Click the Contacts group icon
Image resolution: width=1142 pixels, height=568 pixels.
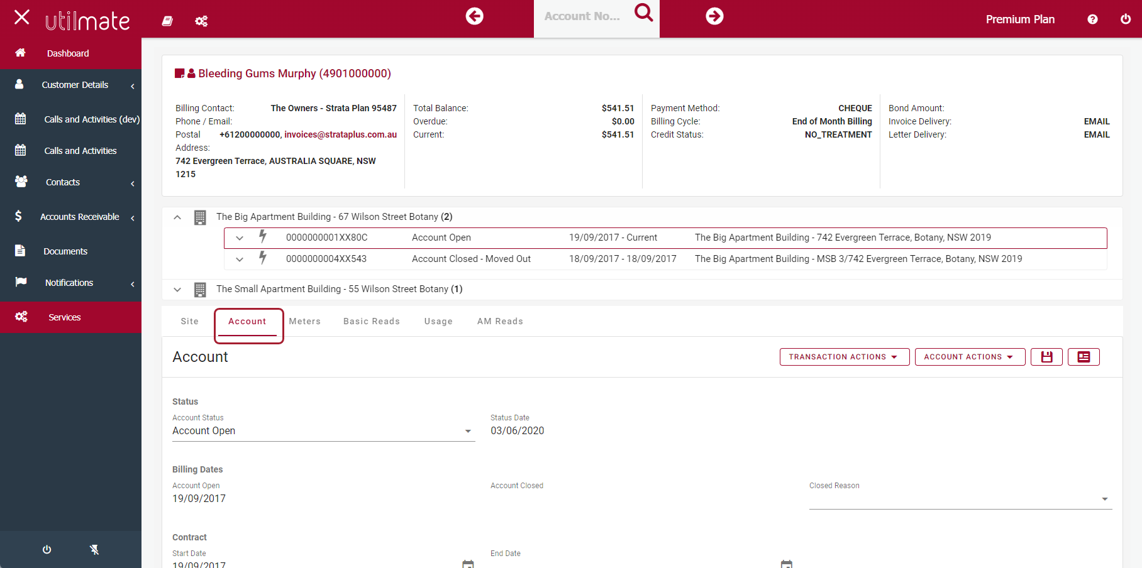tap(21, 182)
